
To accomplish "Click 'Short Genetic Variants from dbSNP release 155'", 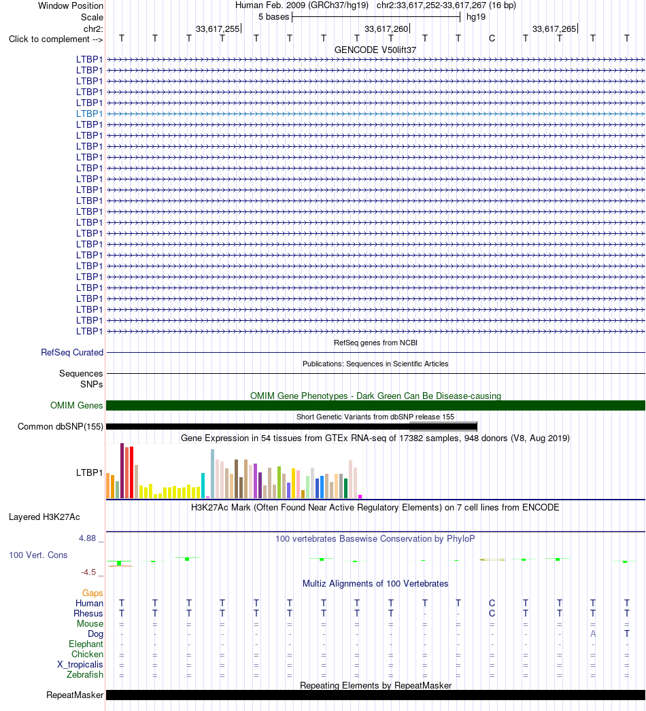I will 375,417.
